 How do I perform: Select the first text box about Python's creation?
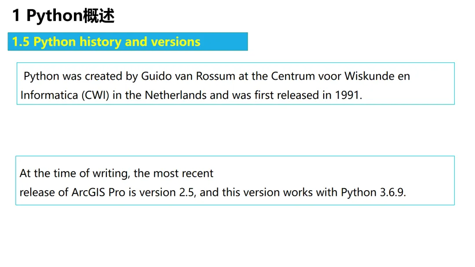(x=236, y=83)
